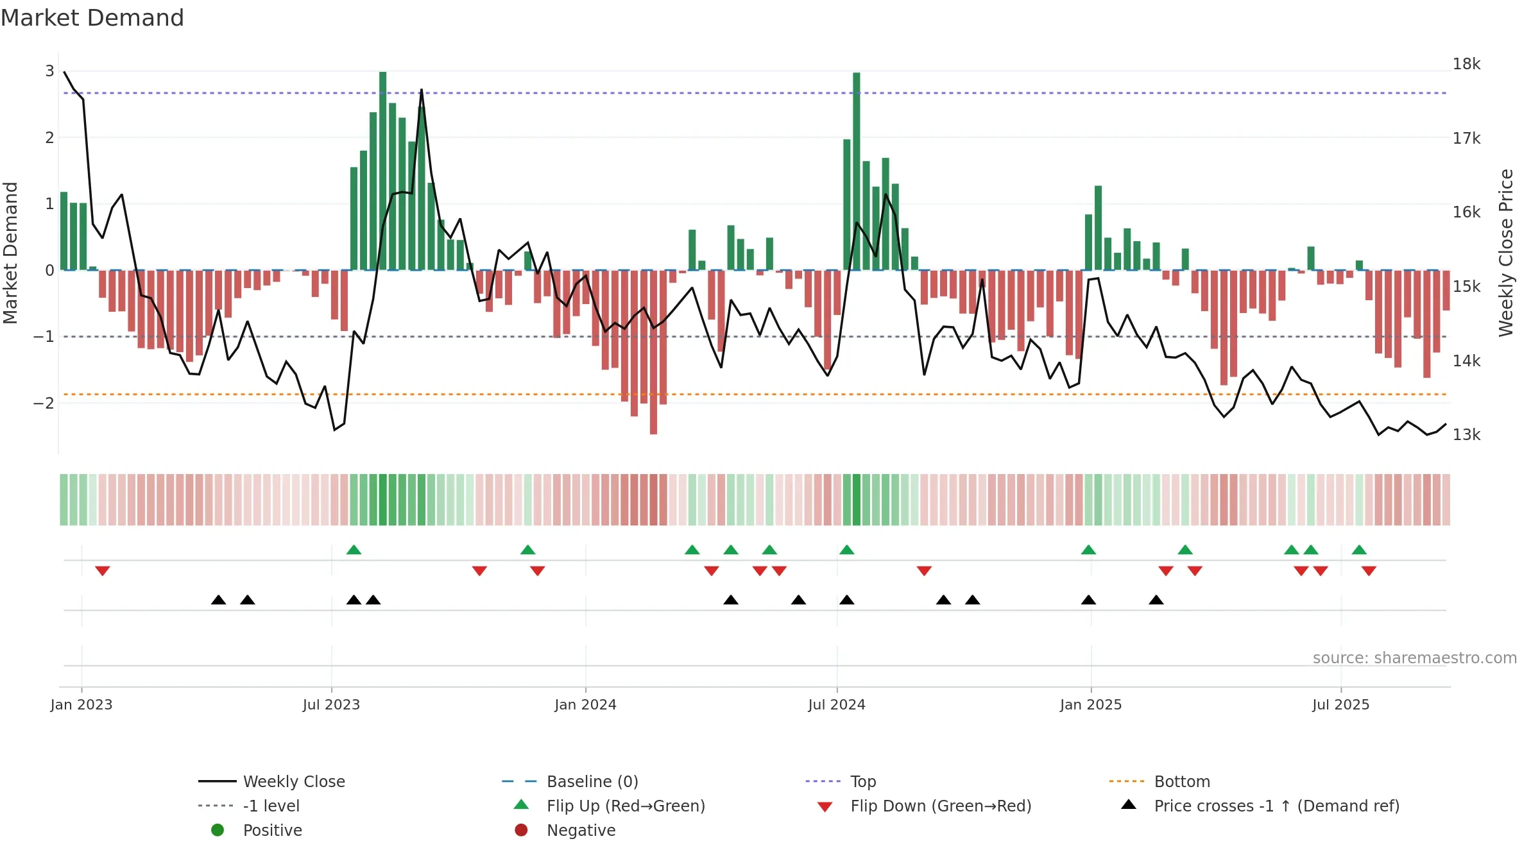The height and width of the screenshot is (866, 1540).
Task: Click the tallest green demand bar in 2023
Action: tap(383, 171)
